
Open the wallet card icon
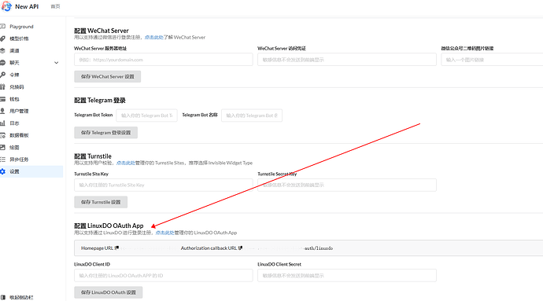click(x=3, y=99)
